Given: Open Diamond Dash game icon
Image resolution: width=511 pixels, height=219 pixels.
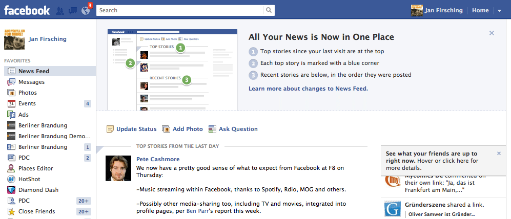Looking at the screenshot, I should click(11, 190).
